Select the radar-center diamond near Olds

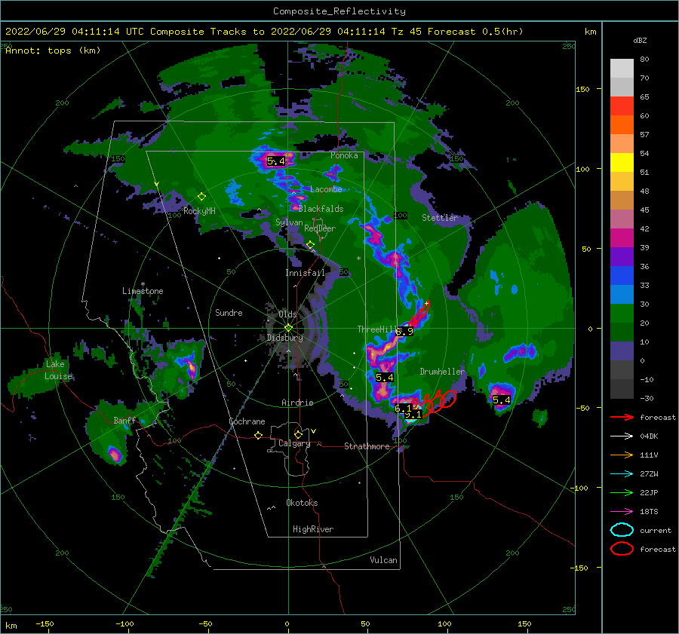coord(288,328)
